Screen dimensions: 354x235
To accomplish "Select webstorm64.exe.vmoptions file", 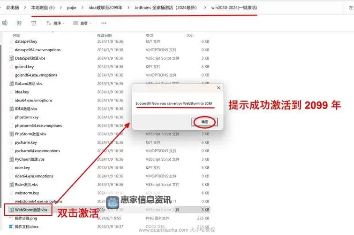I will pyautogui.click(x=38, y=201).
